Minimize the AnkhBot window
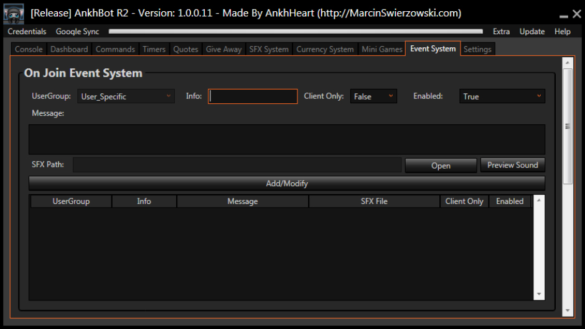585x329 pixels. (564, 15)
